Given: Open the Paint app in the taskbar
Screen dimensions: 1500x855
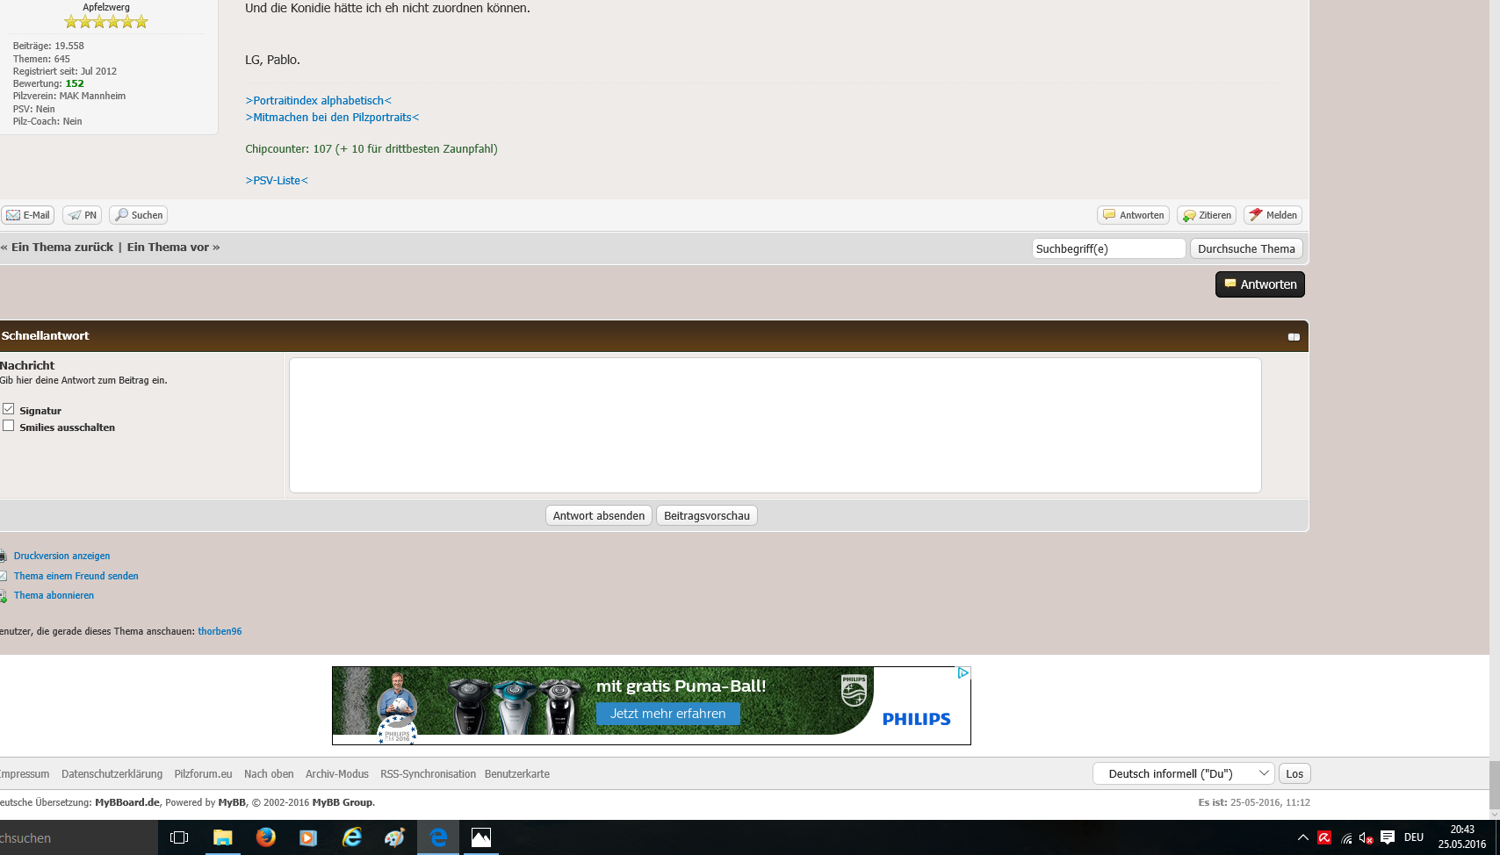Looking at the screenshot, I should point(395,837).
